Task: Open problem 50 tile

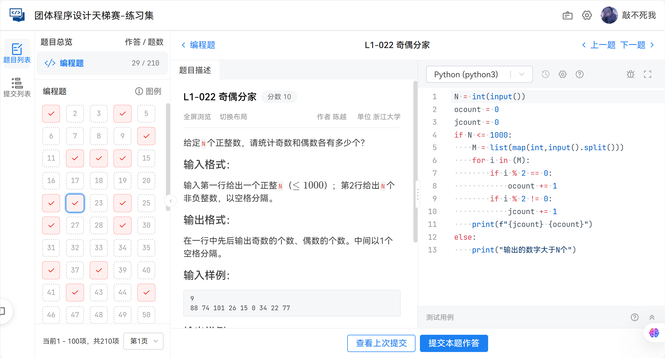Action: (146, 315)
